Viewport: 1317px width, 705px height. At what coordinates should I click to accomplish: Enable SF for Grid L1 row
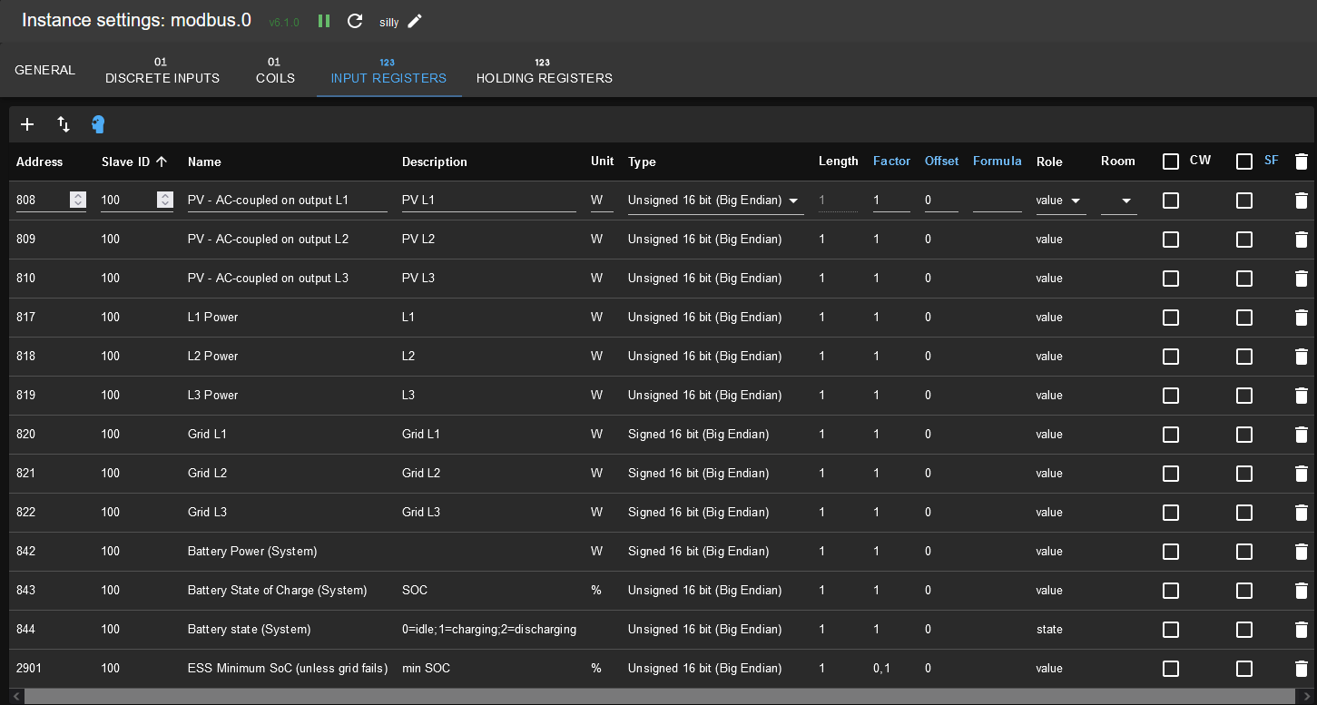click(x=1244, y=435)
